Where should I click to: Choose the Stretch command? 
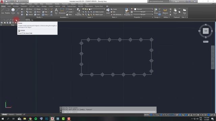pyautogui.click(x=29, y=14)
